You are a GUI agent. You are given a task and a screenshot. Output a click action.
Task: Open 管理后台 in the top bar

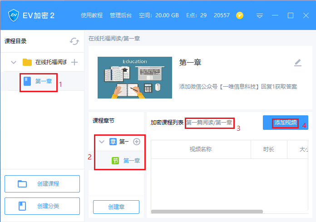[x=121, y=15]
